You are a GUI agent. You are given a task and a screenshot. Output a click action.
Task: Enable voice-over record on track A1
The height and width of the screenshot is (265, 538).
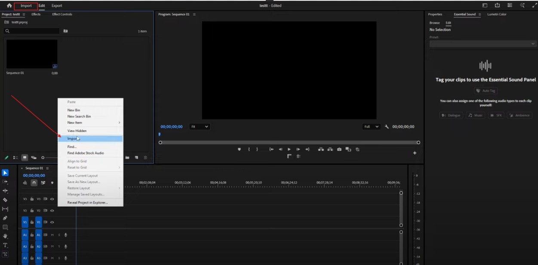coord(65,235)
